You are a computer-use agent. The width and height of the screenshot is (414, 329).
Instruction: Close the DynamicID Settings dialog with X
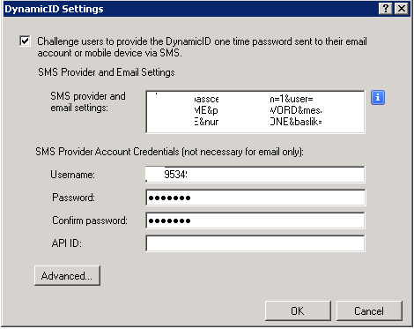point(402,9)
